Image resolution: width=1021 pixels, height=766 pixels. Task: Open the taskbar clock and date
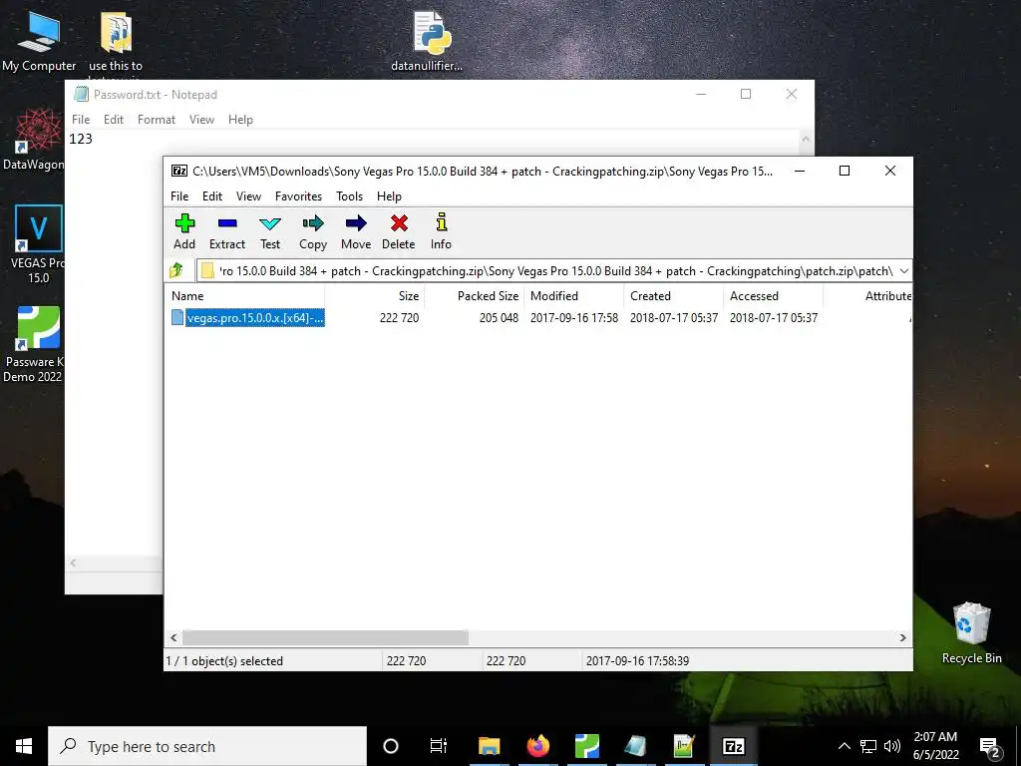tap(935, 746)
